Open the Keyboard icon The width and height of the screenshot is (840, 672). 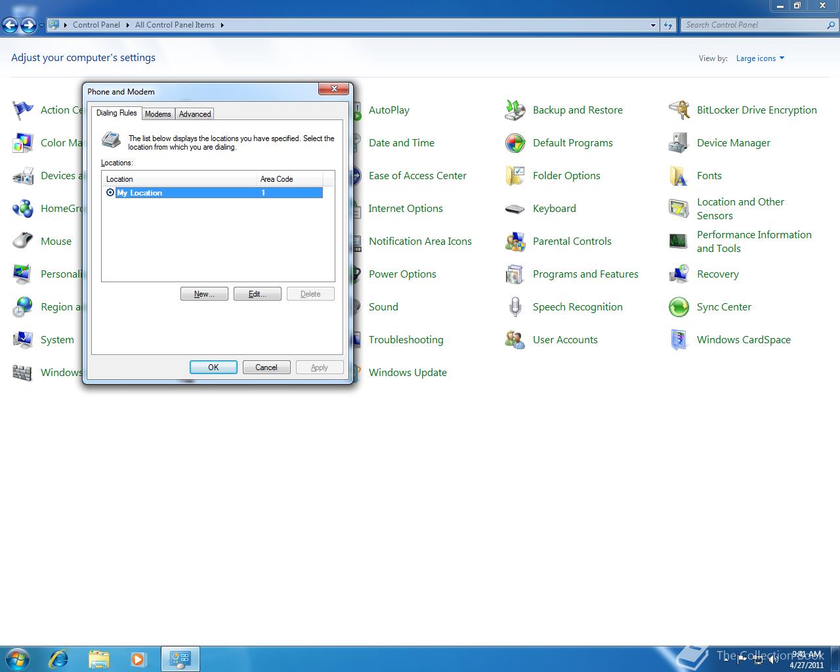coord(515,209)
